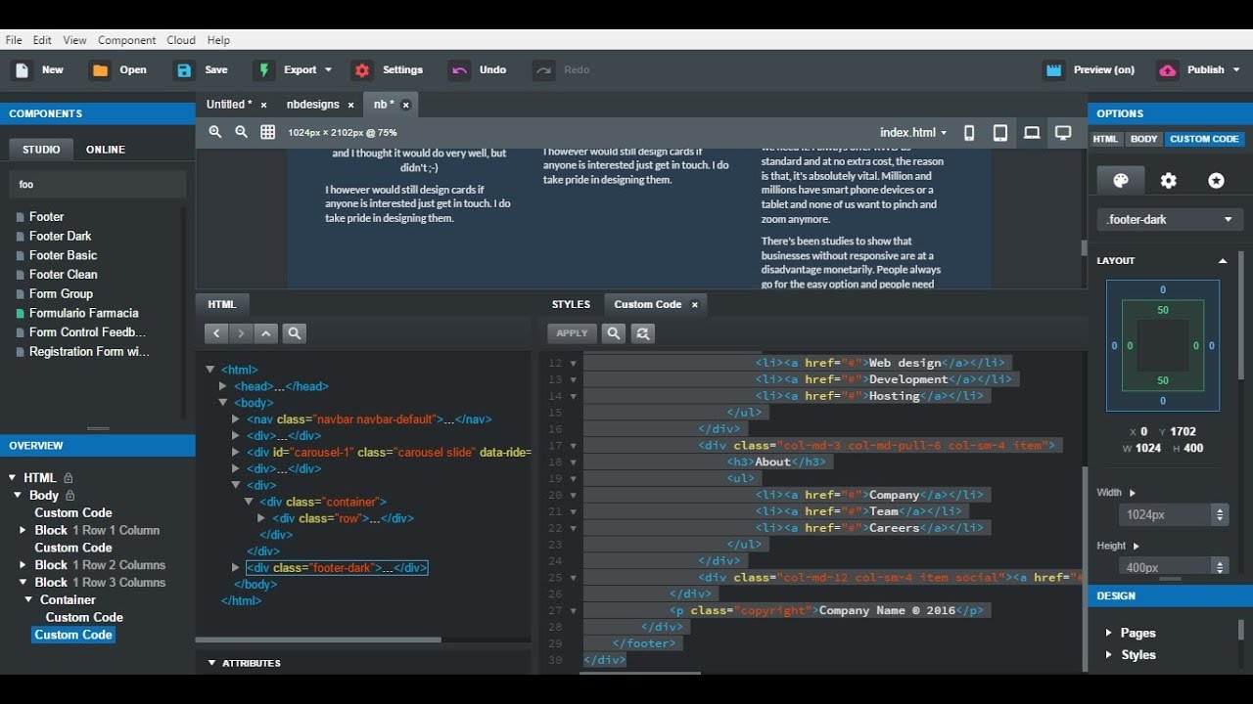Go forward in HTML panel
The height and width of the screenshot is (704, 1253).
(x=241, y=333)
